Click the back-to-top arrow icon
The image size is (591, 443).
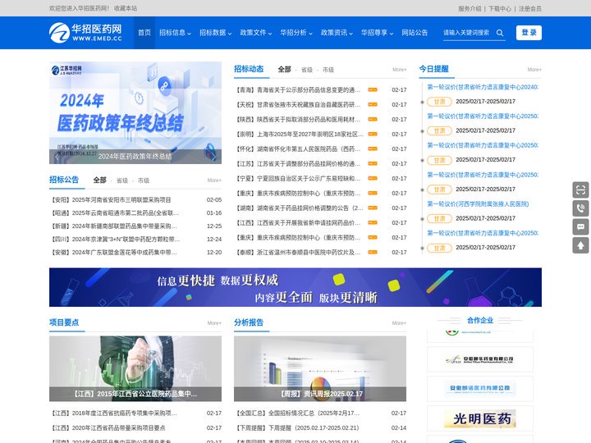(x=580, y=245)
